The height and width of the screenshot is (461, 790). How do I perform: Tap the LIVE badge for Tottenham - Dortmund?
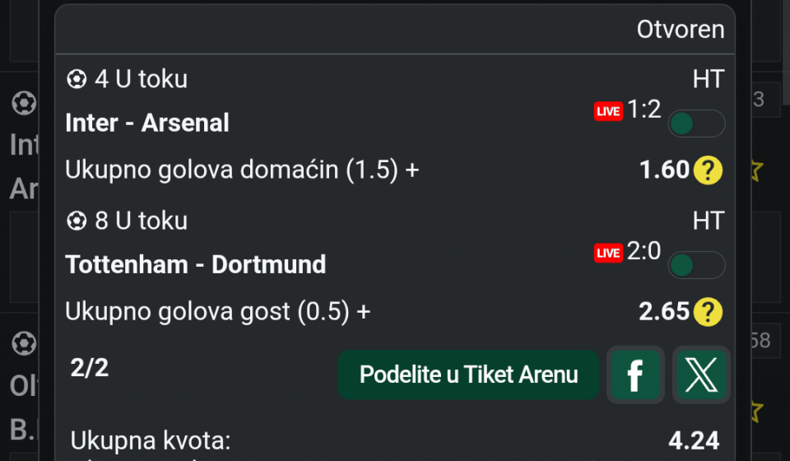[608, 253]
